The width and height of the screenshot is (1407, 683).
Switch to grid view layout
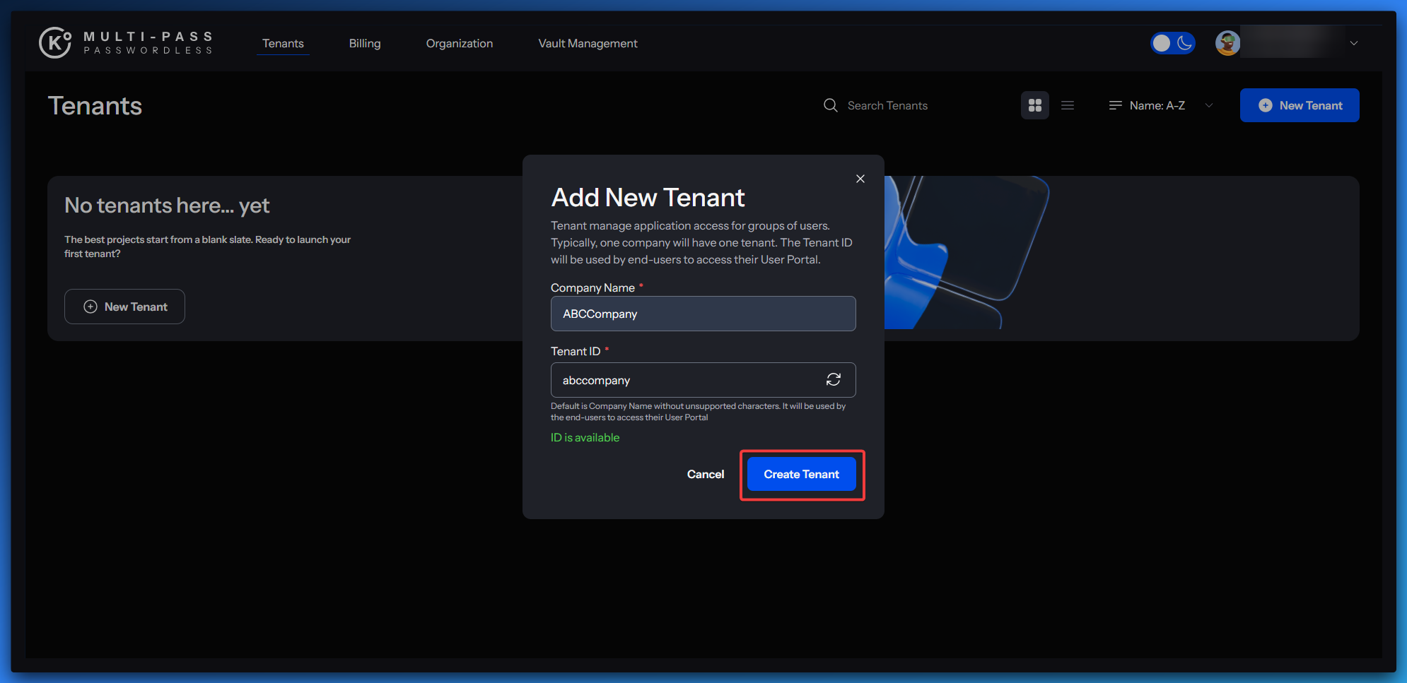1034,105
